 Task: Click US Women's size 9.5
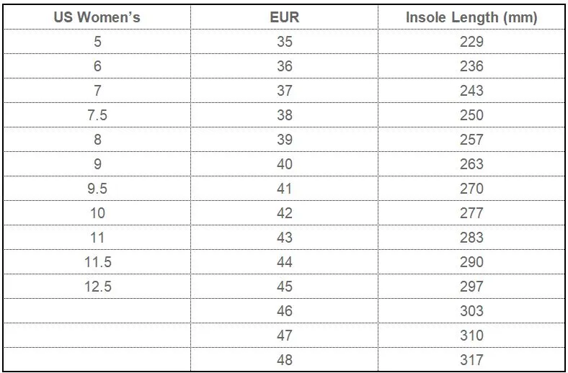pos(97,189)
